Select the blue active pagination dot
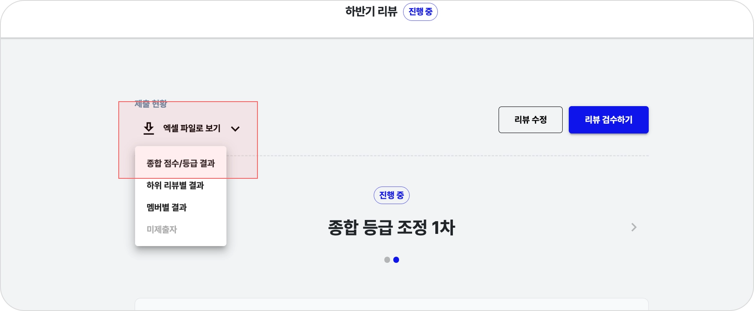This screenshot has height=311, width=754. coord(396,260)
